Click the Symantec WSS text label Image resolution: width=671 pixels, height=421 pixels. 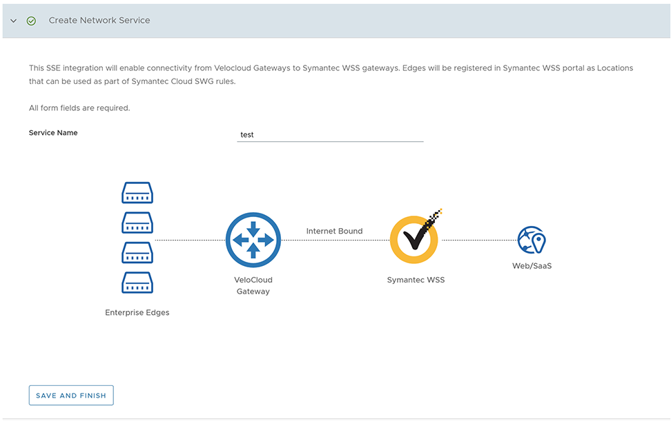416,280
